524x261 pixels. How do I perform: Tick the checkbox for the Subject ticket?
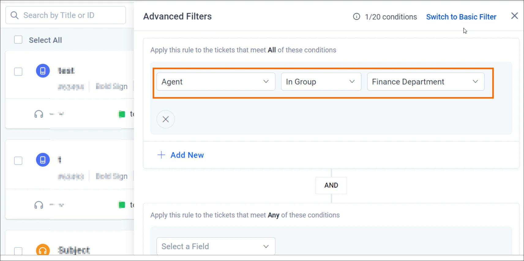pyautogui.click(x=18, y=251)
